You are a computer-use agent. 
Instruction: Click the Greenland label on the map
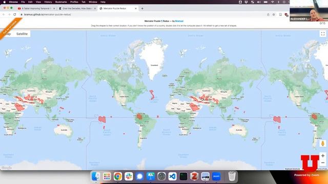point(154,65)
